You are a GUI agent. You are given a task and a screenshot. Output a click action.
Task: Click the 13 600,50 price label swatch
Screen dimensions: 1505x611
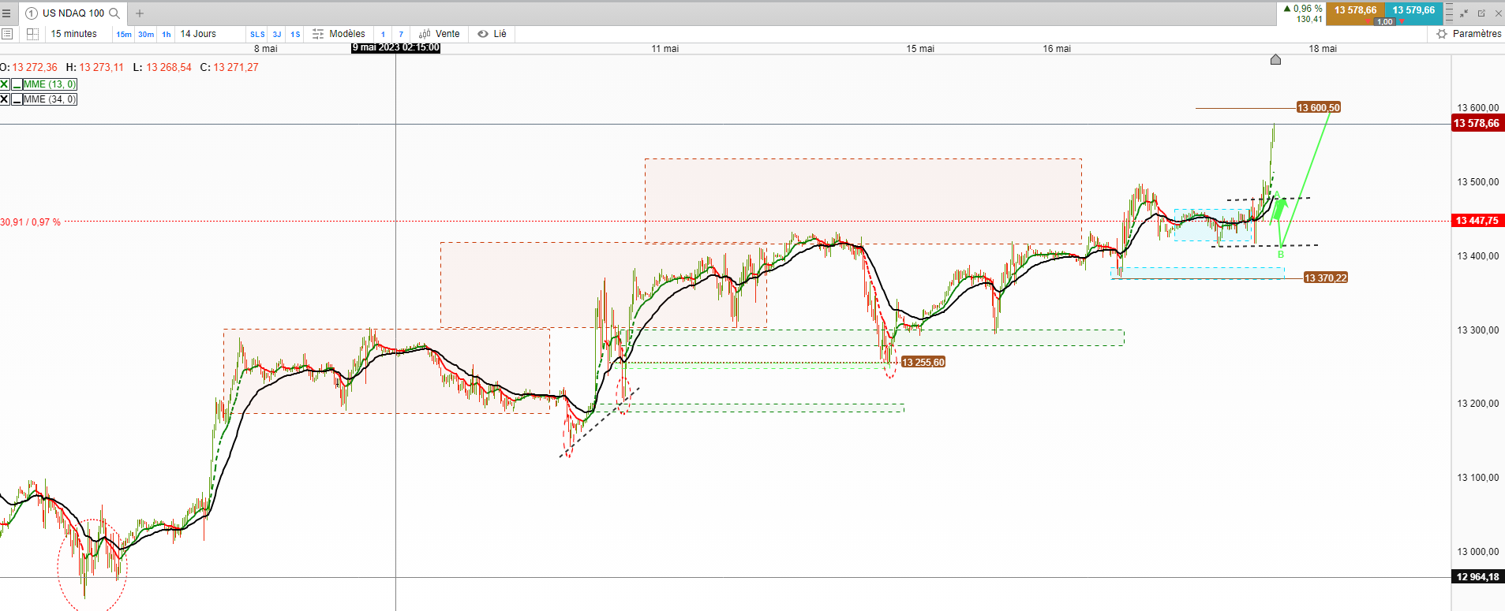coord(1318,107)
